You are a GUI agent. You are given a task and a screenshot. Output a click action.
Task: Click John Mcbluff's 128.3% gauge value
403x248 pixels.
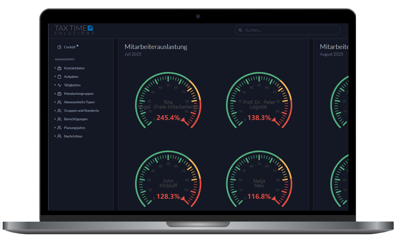[x=168, y=197]
